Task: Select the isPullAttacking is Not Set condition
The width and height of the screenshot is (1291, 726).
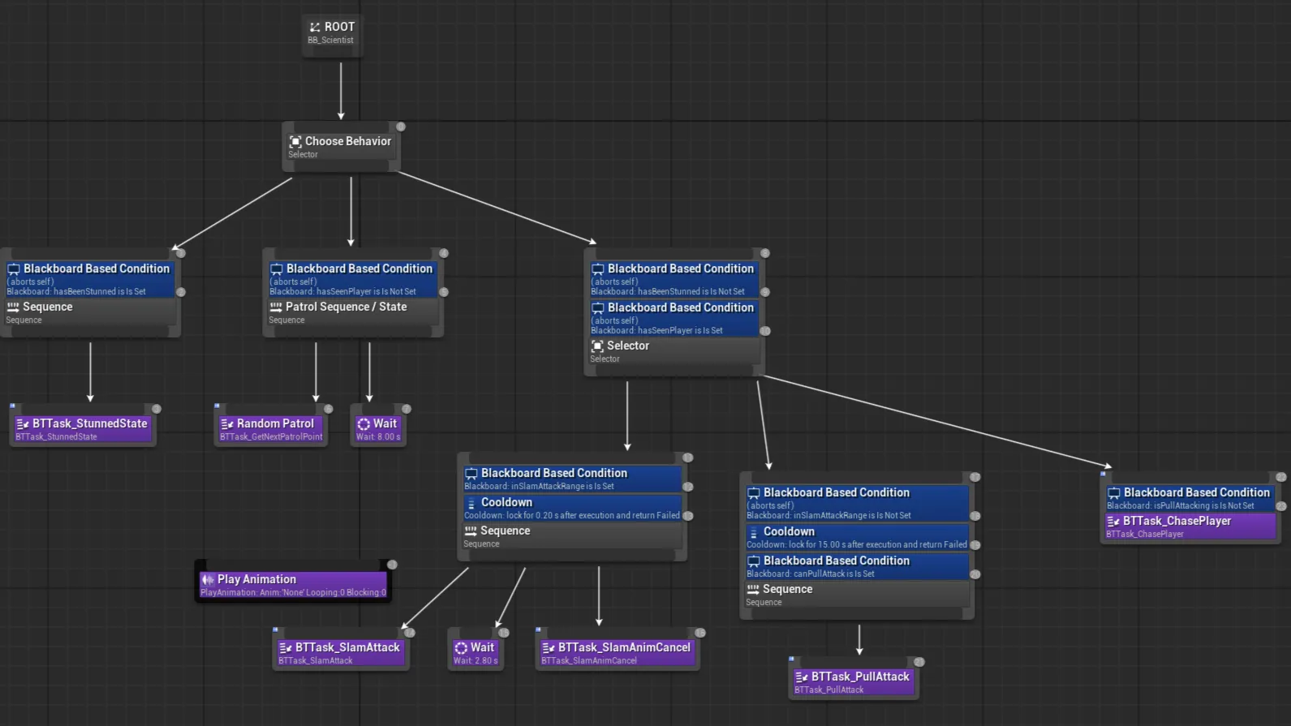Action: (1190, 498)
